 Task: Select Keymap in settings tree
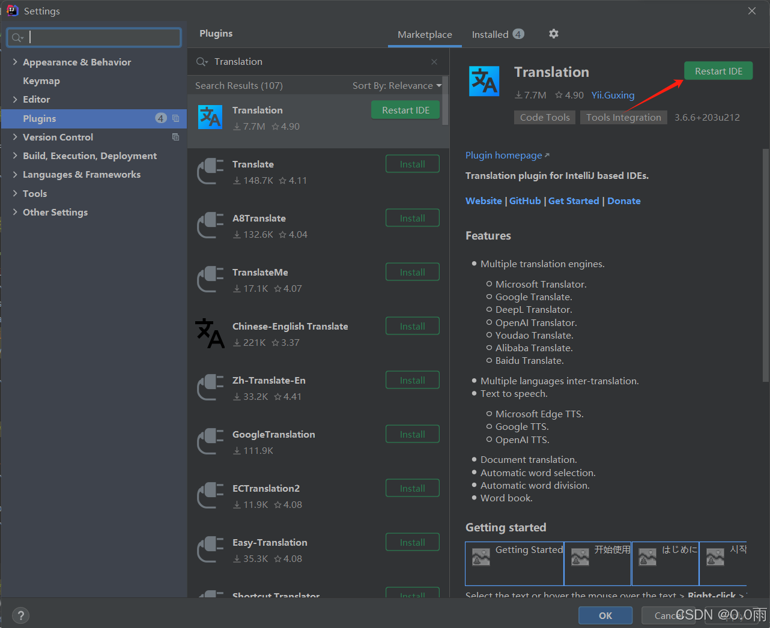tap(41, 80)
